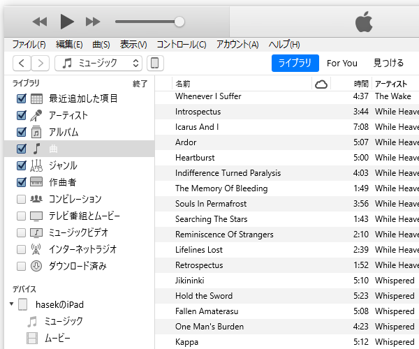Uncheck the ジャンル checkbox
The height and width of the screenshot is (349, 419).
point(22,165)
